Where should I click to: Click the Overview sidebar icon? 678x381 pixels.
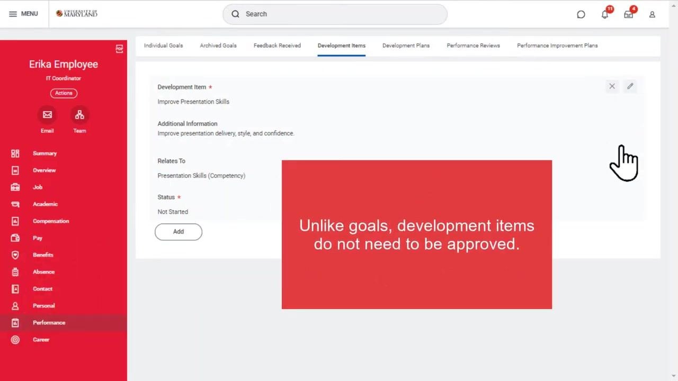(x=15, y=170)
